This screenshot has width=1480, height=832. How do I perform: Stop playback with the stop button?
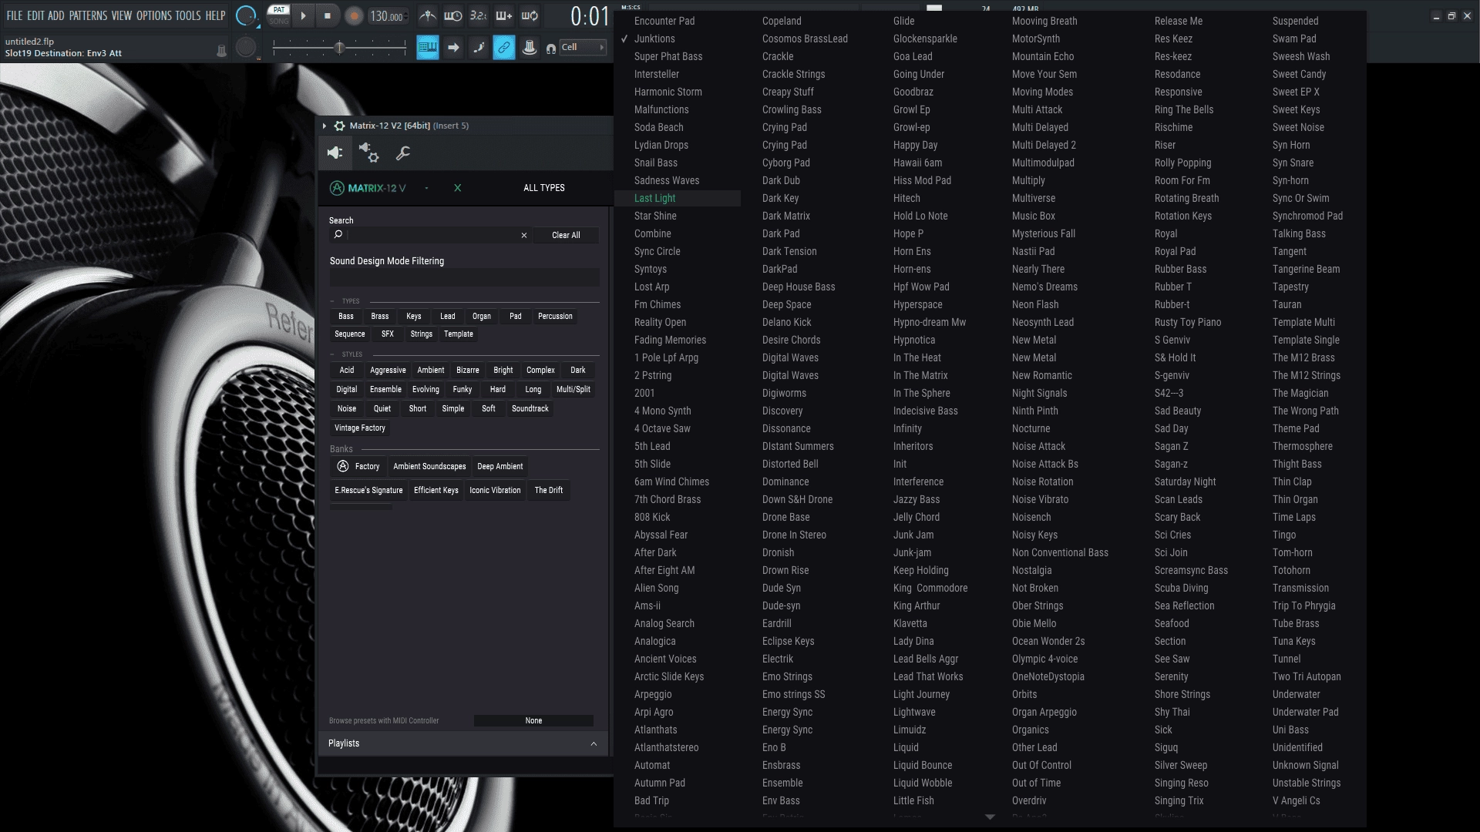point(328,15)
